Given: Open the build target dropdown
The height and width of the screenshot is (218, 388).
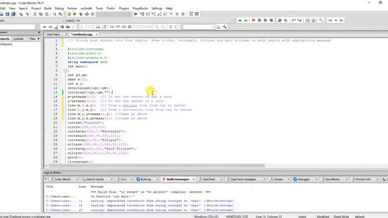Looking at the screenshot, I should 113,15.
